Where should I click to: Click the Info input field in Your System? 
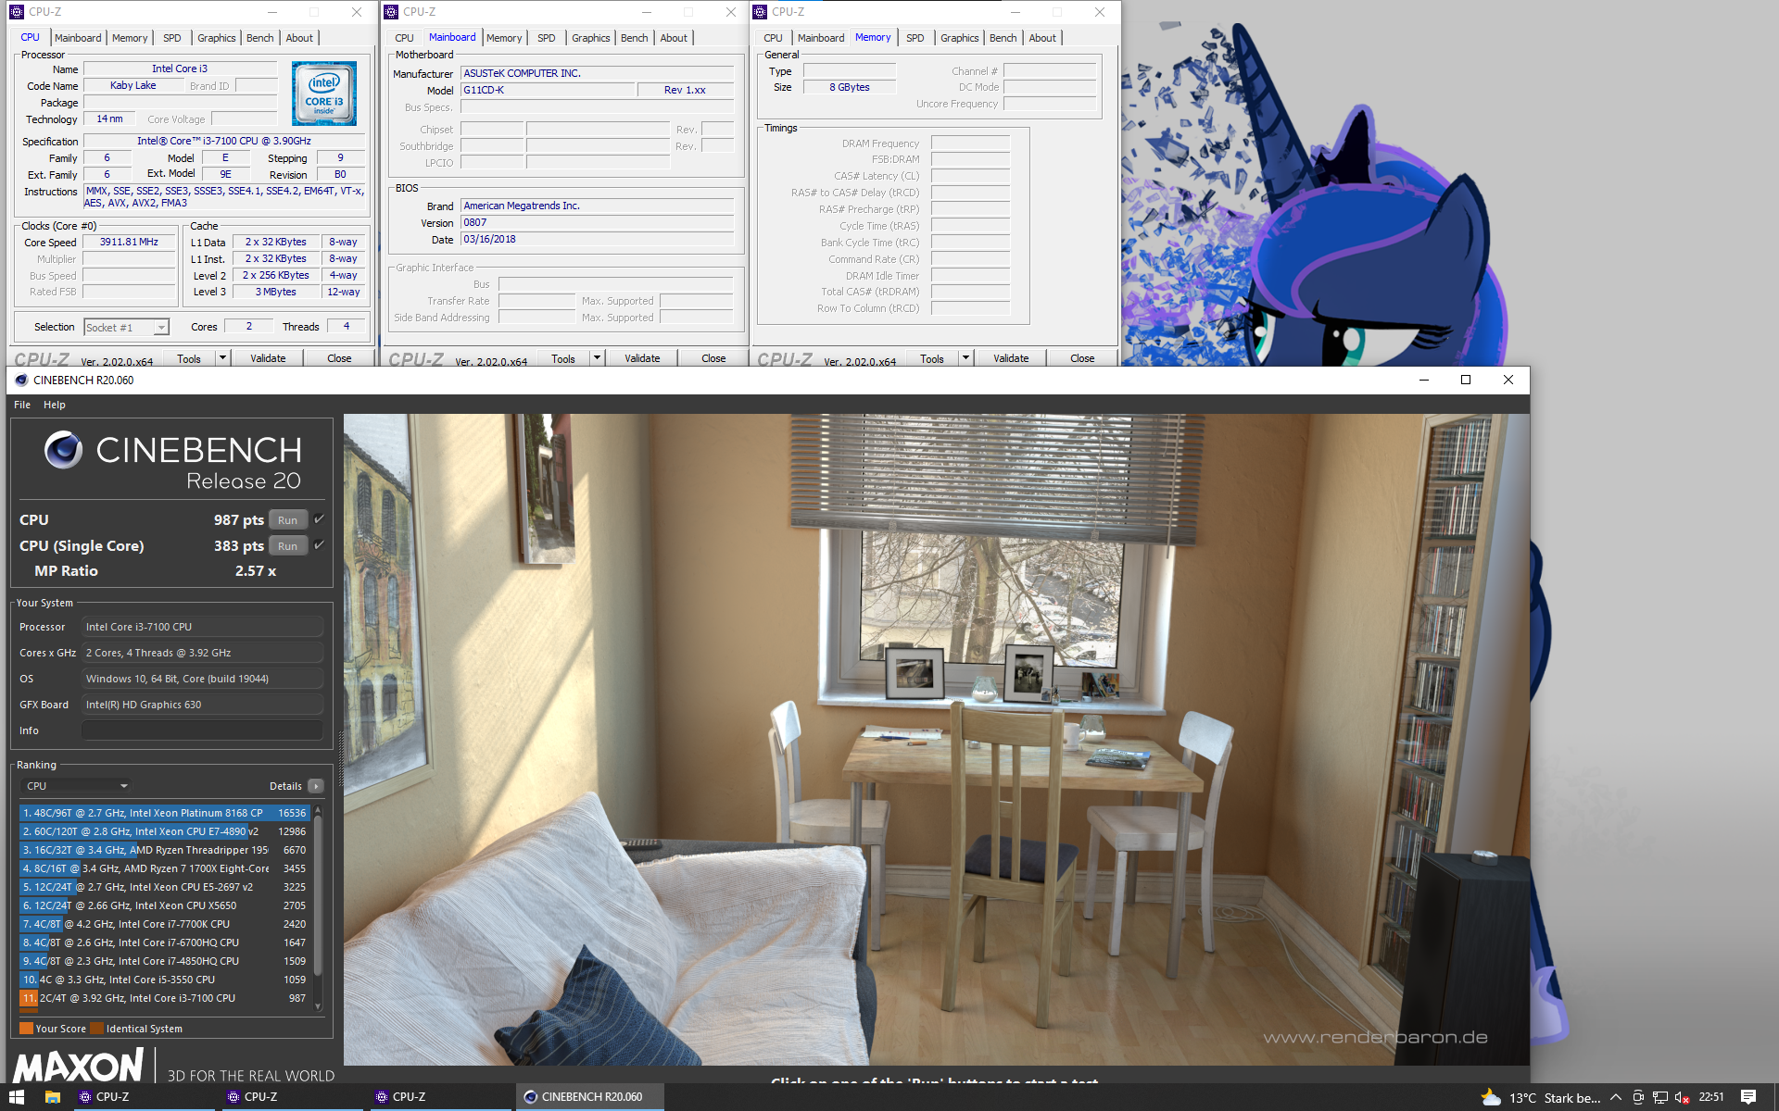(202, 730)
